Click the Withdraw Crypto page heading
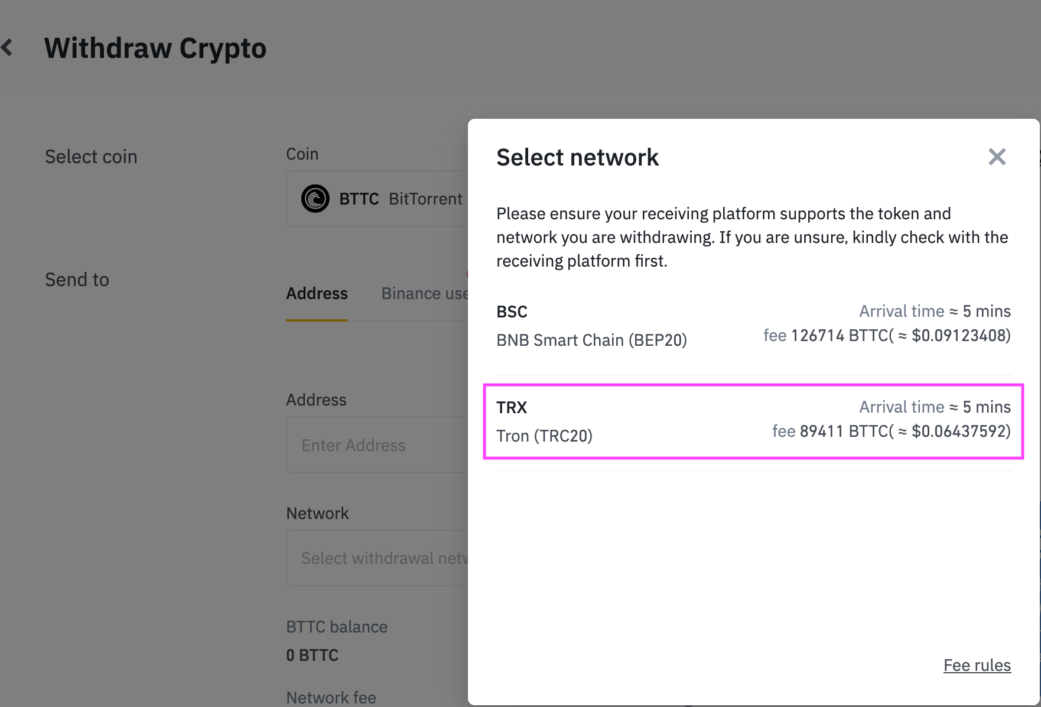This screenshot has width=1041, height=707. click(x=155, y=48)
